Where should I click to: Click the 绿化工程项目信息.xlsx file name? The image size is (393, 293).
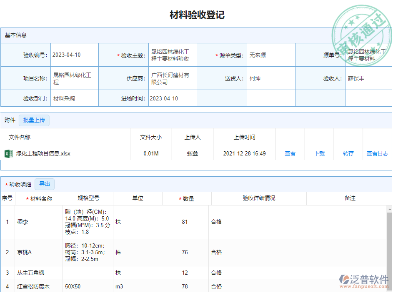click(x=43, y=153)
